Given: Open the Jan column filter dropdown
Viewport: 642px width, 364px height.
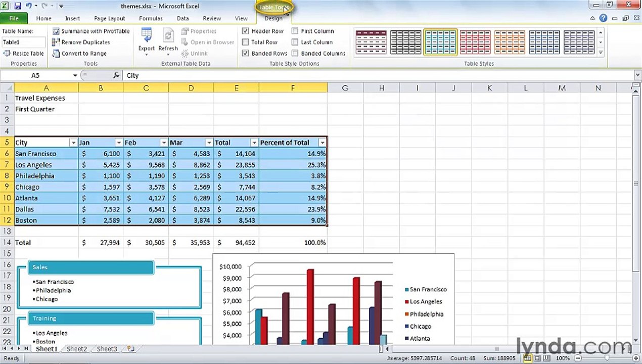Looking at the screenshot, I should pos(118,143).
